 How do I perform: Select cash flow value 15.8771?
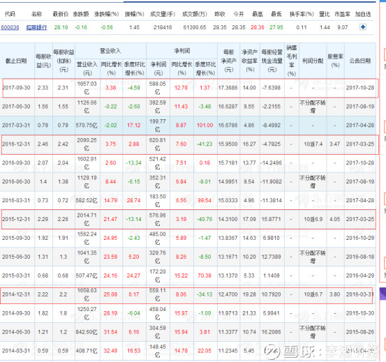[271, 219]
